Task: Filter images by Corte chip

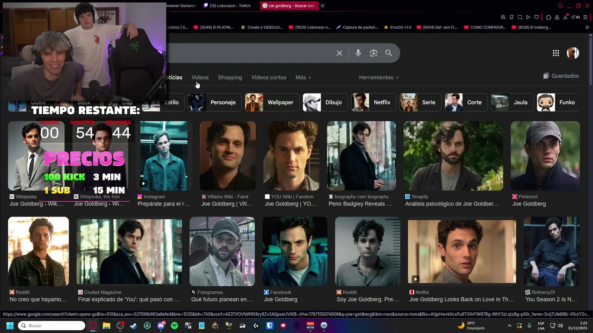Action: pos(466,102)
